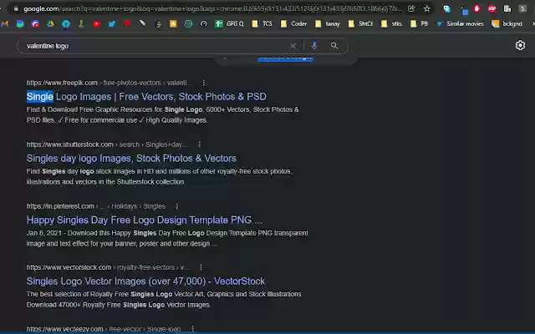This screenshot has height=334, width=535.
Task: Click the red hand ad-blocker extension icon
Action: click(477, 9)
